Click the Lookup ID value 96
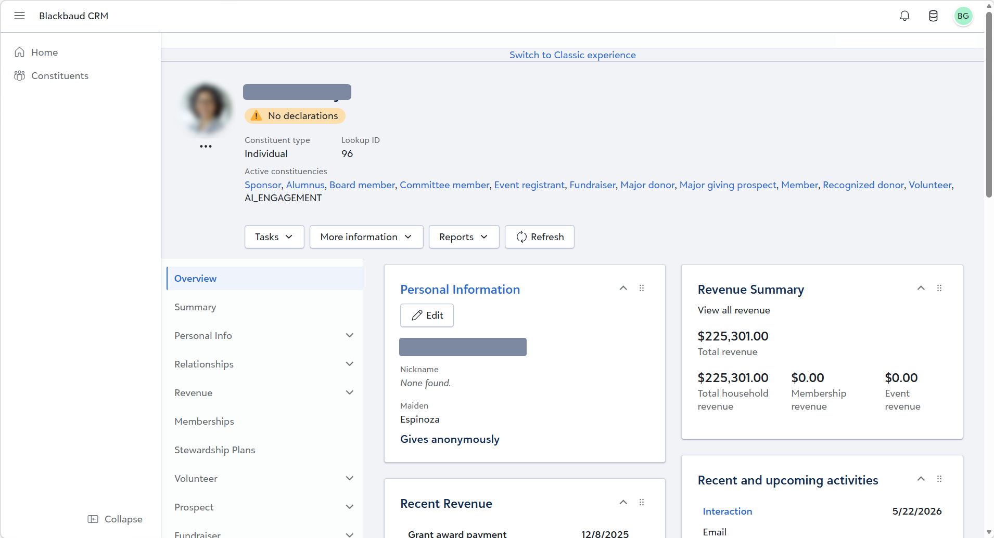The height and width of the screenshot is (538, 994). pos(347,153)
